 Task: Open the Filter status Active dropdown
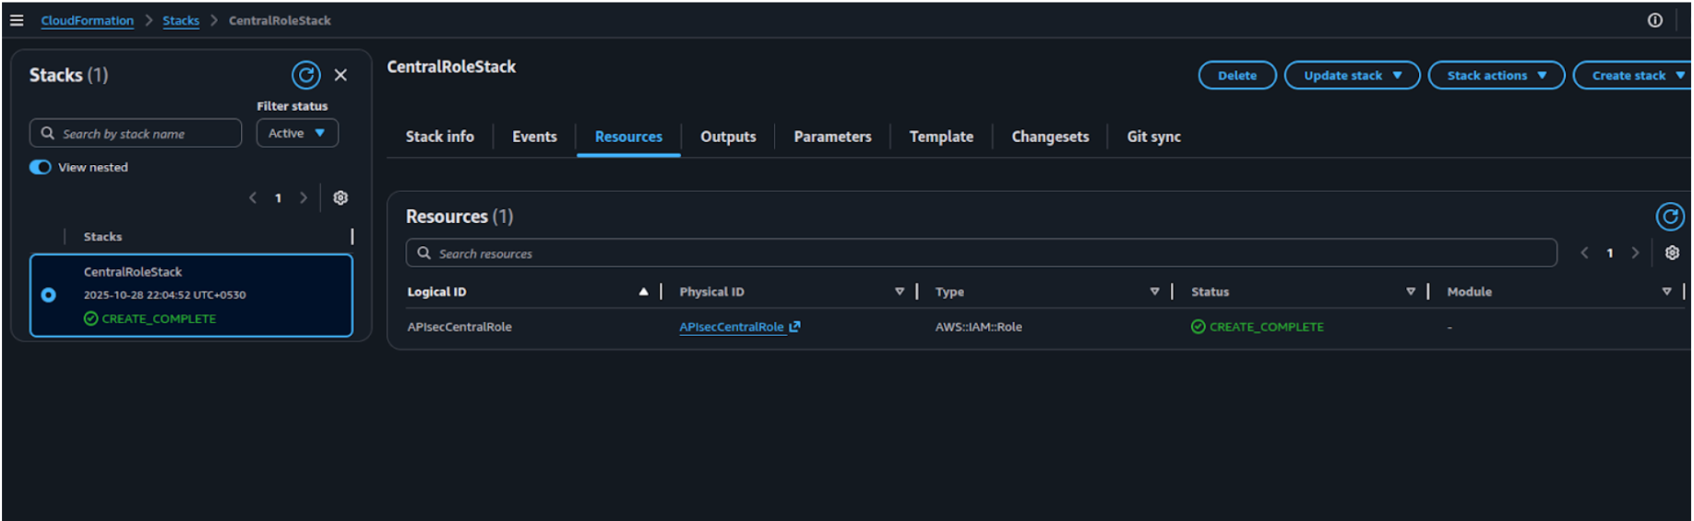(x=297, y=133)
